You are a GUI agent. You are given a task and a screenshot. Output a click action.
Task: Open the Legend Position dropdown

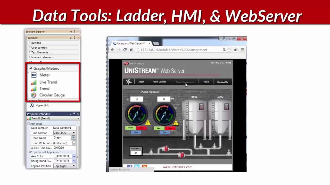74,166
